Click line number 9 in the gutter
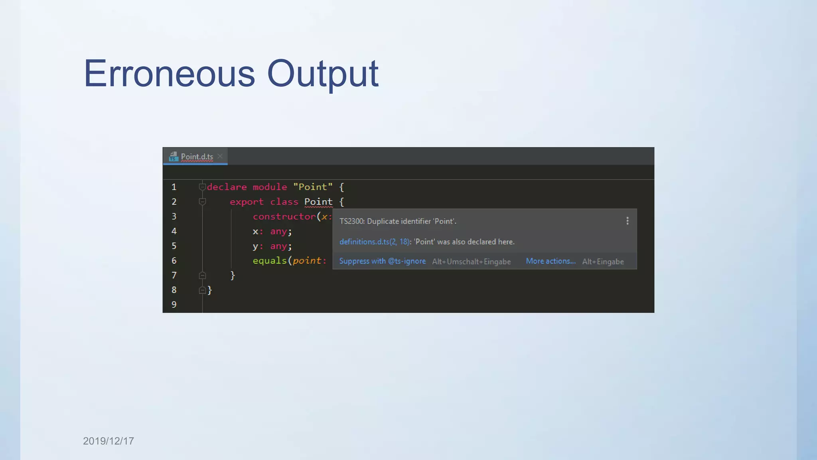This screenshot has width=817, height=460. tap(174, 305)
